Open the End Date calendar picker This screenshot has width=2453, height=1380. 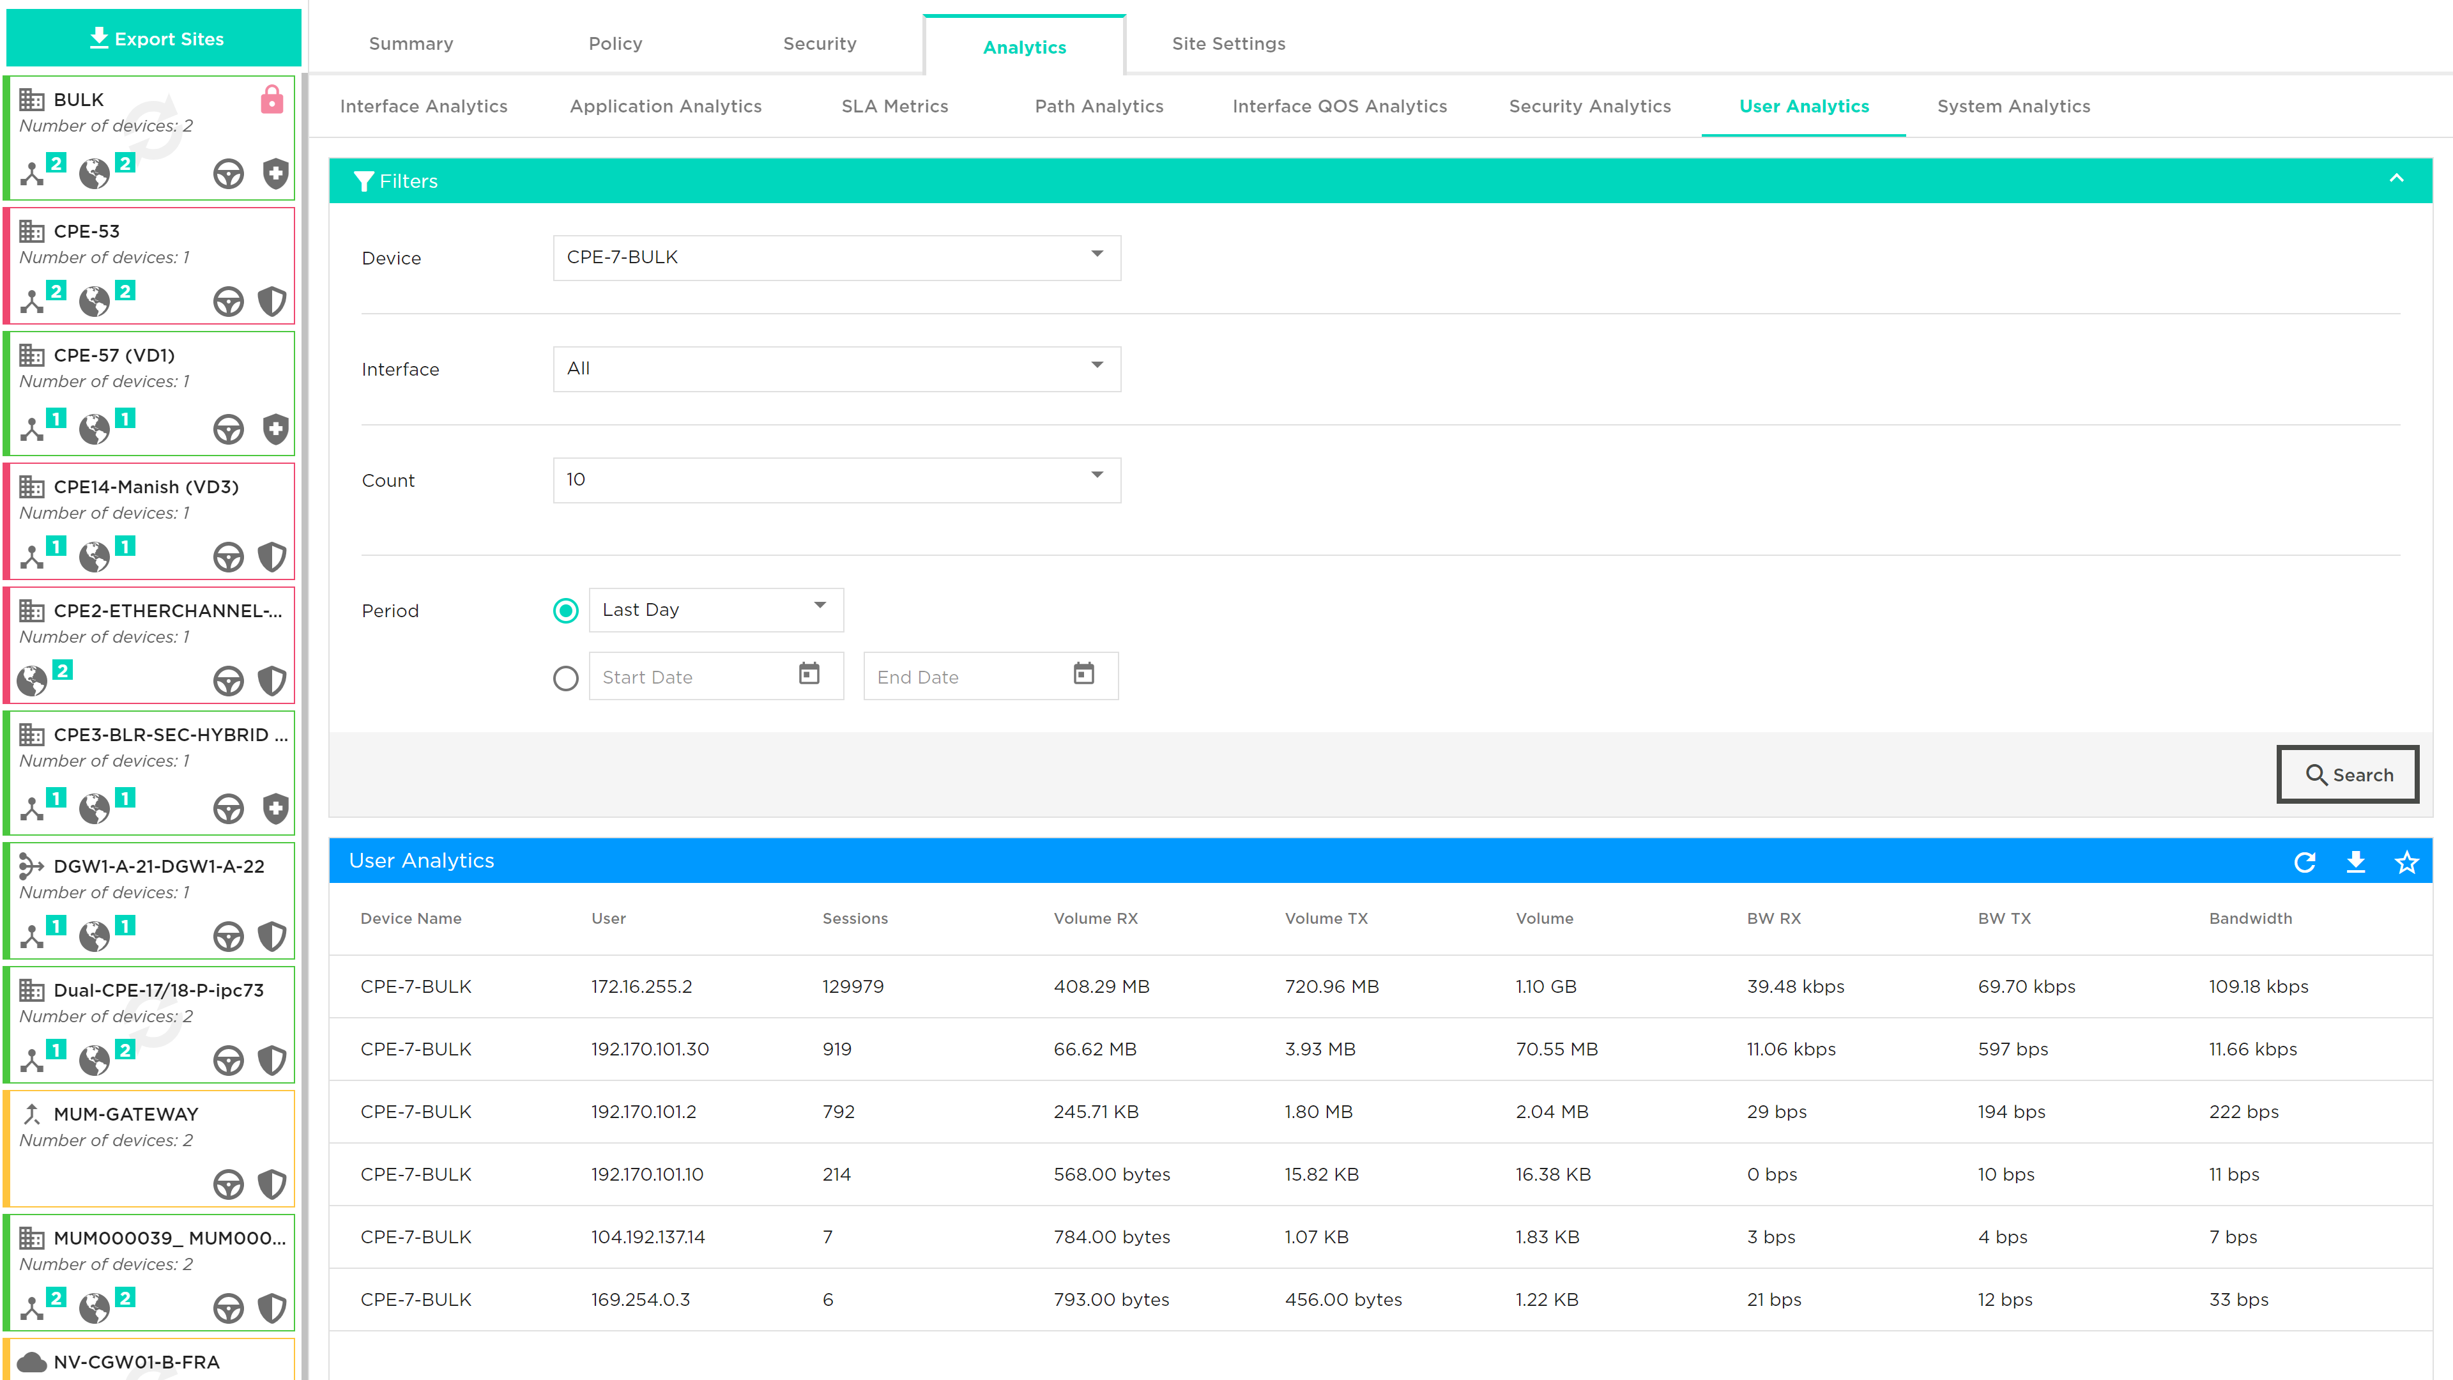1083,673
